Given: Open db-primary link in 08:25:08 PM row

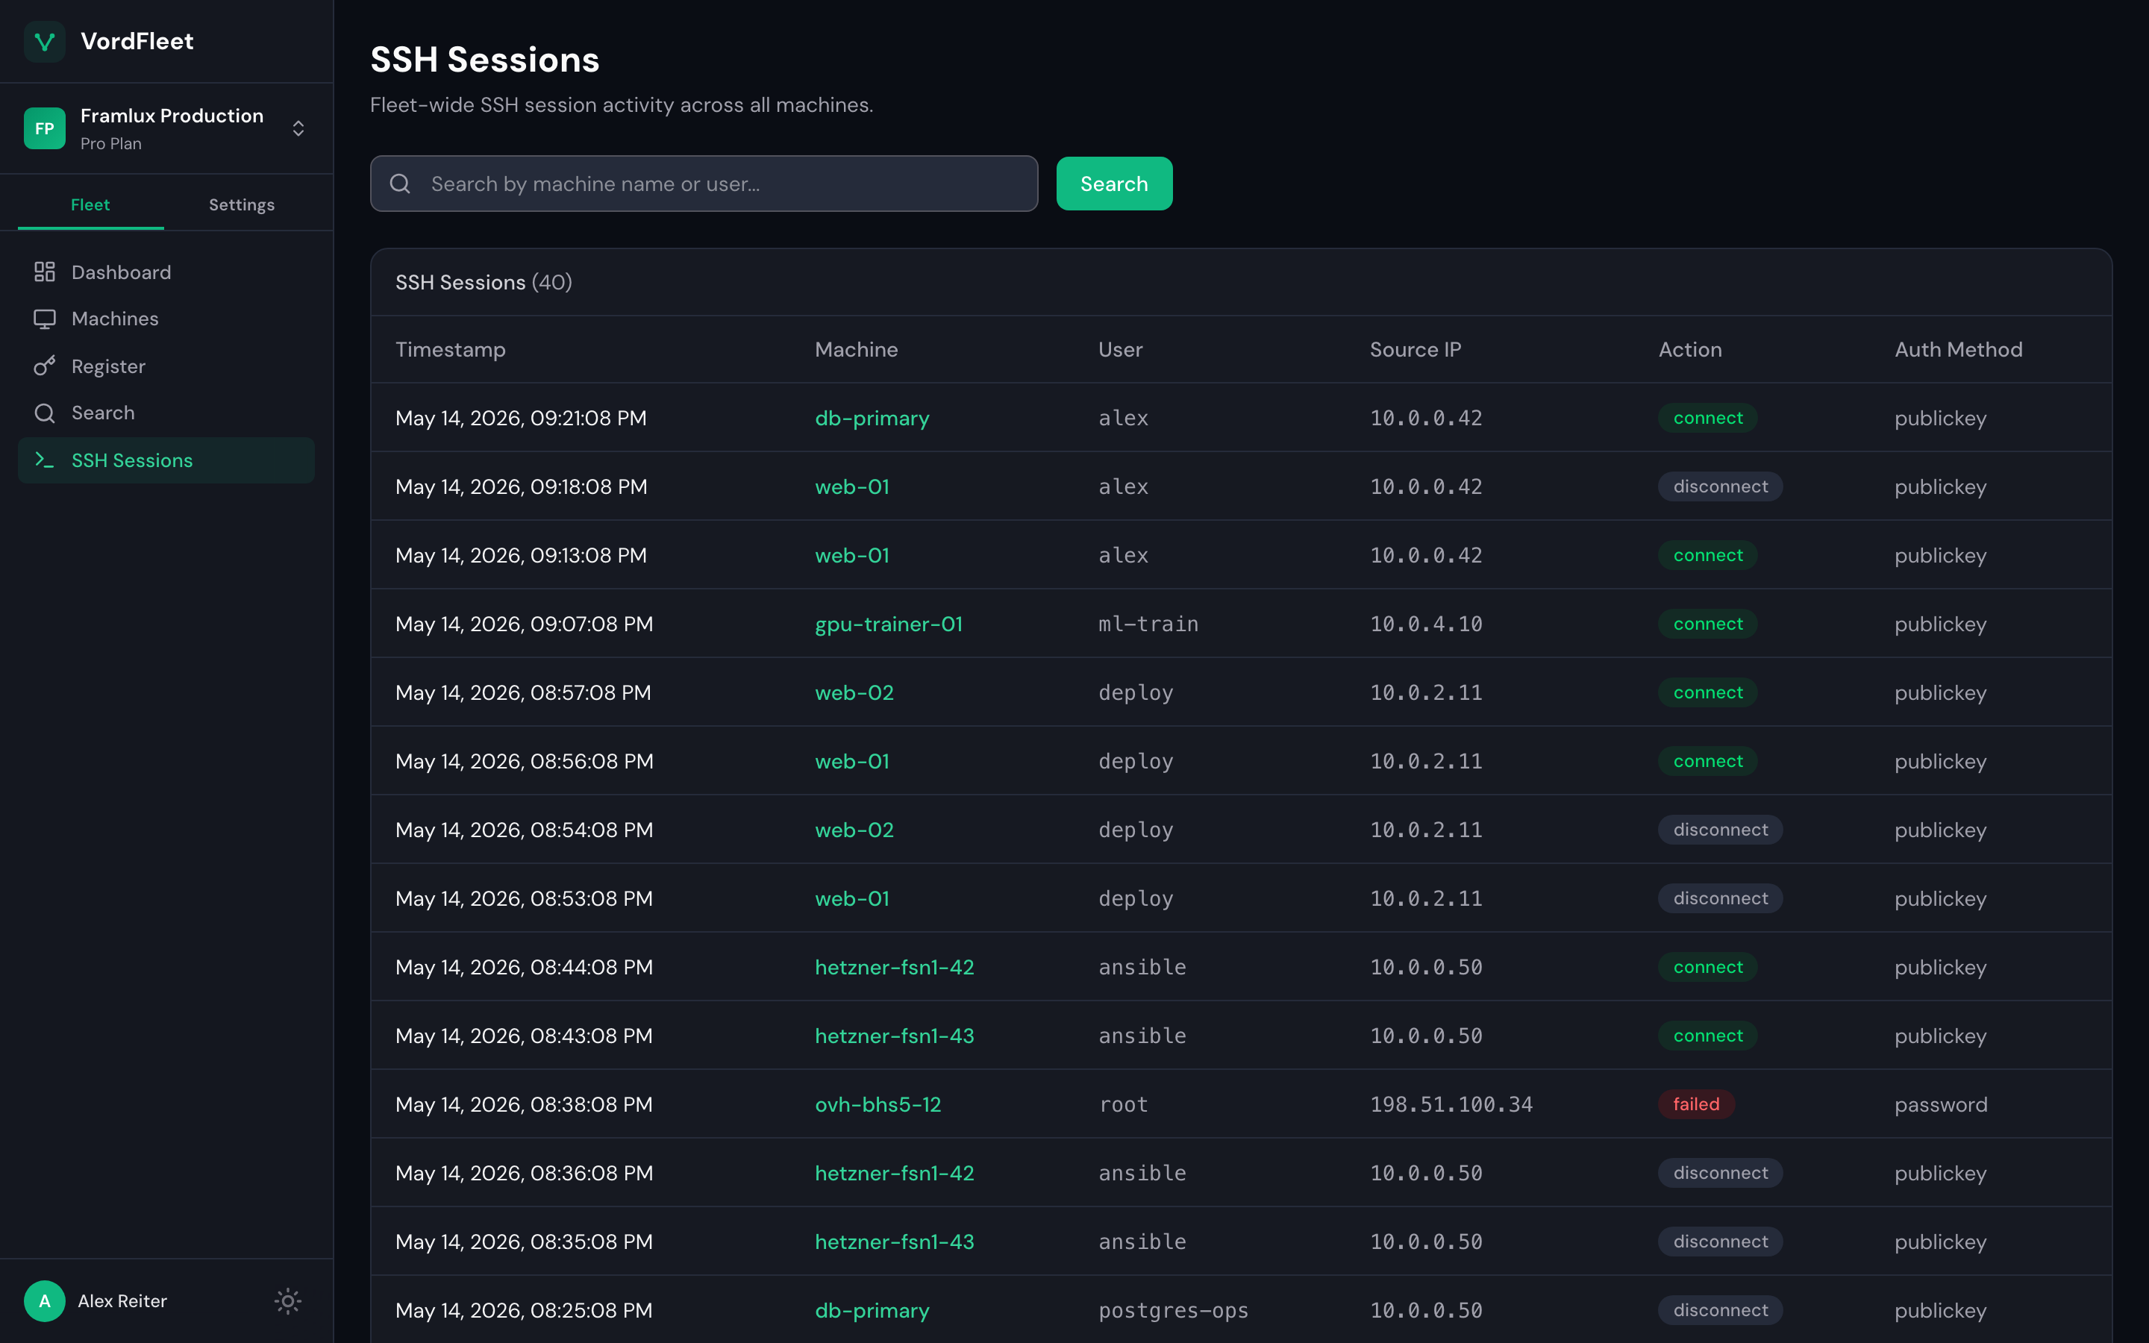Looking at the screenshot, I should (872, 1310).
